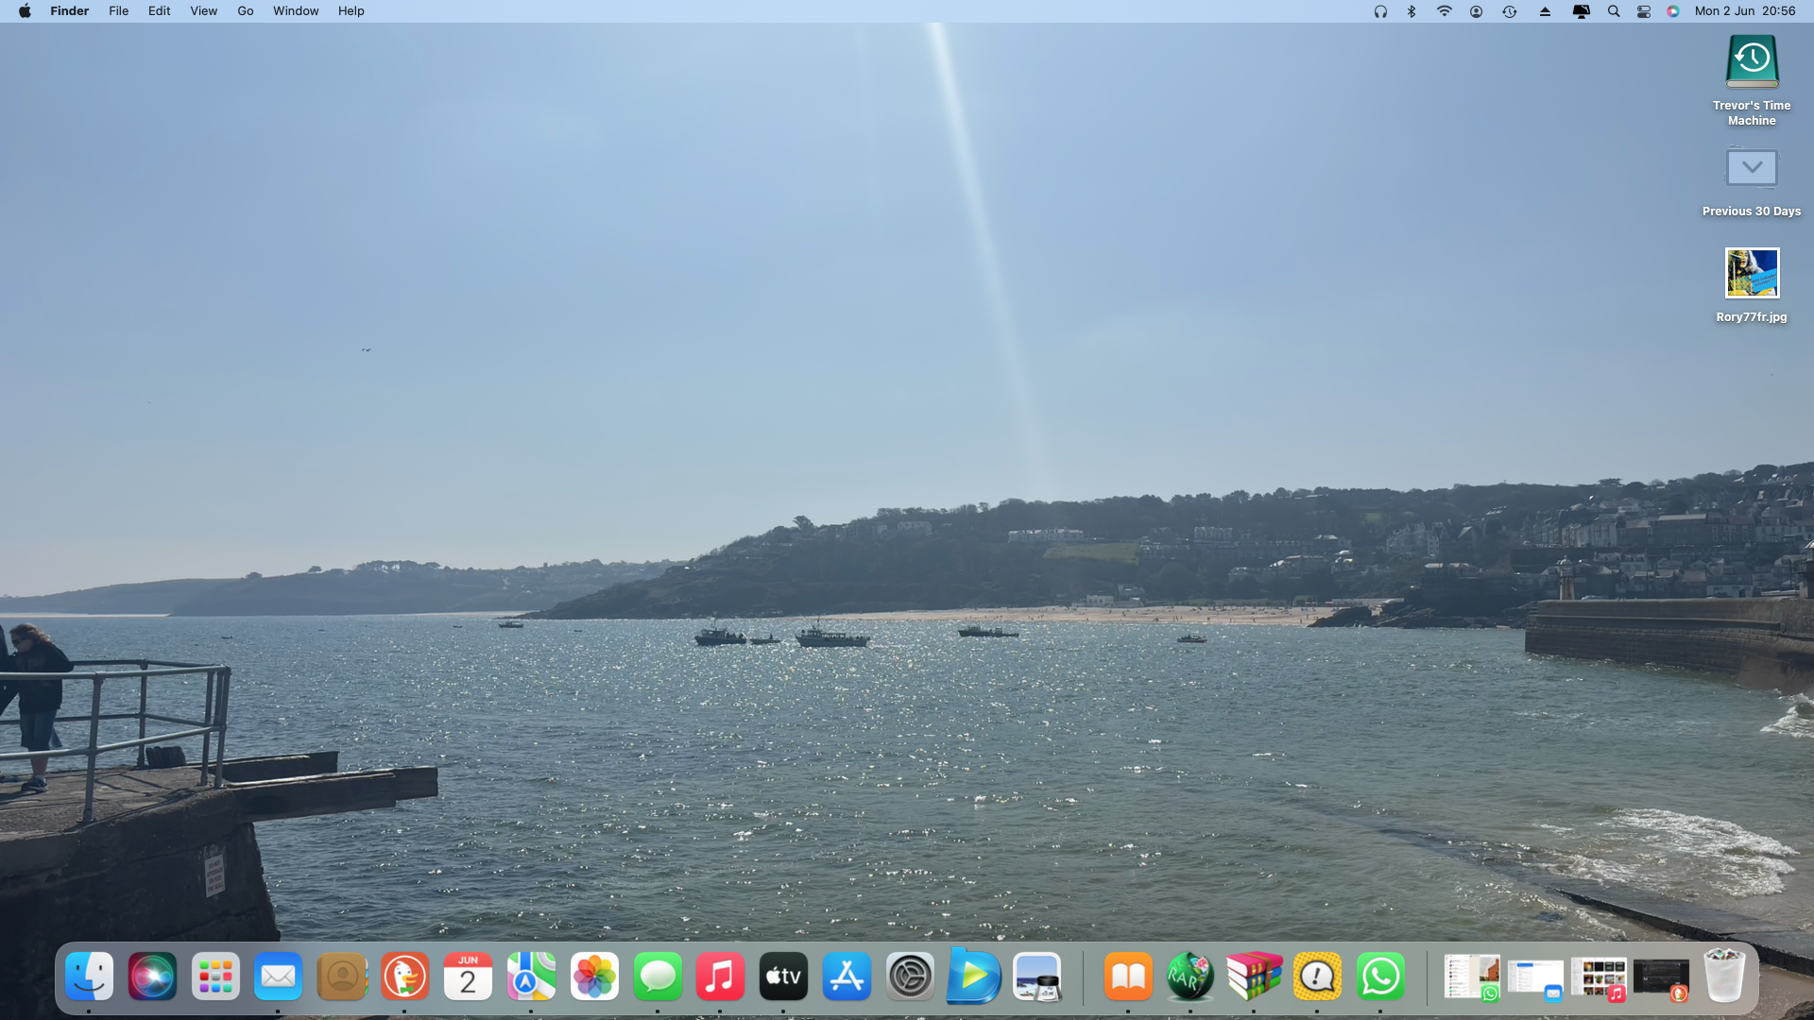
Task: Open Photos app in the Dock
Action: point(594,977)
